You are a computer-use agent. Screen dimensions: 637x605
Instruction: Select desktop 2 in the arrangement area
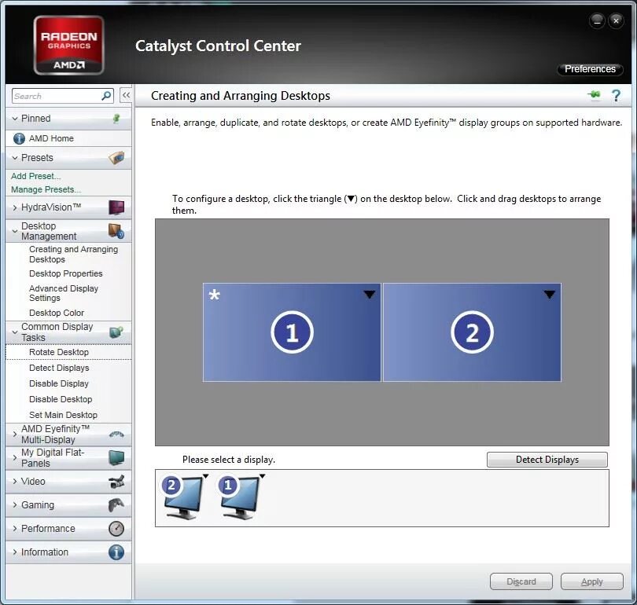(x=472, y=332)
